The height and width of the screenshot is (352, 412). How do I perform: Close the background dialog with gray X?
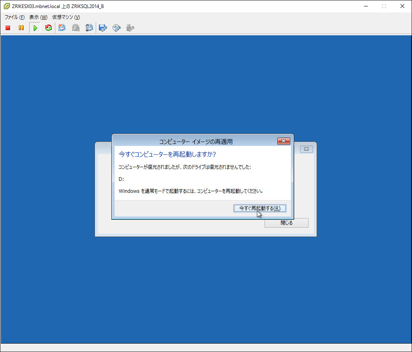(306, 149)
